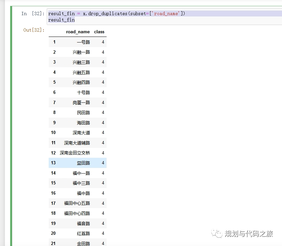
Task: Click the road_name column header
Action: click(x=78, y=32)
